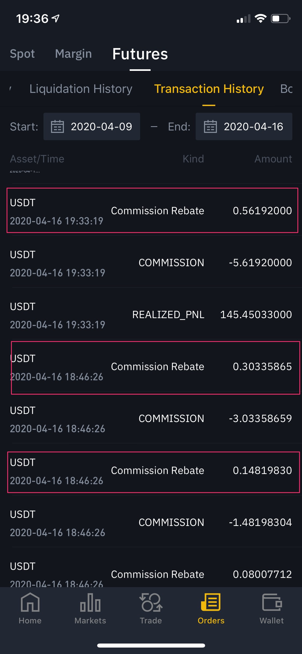Tap the REALIZED_PNL 145.45033000 row
302x654 pixels.
(x=152, y=315)
